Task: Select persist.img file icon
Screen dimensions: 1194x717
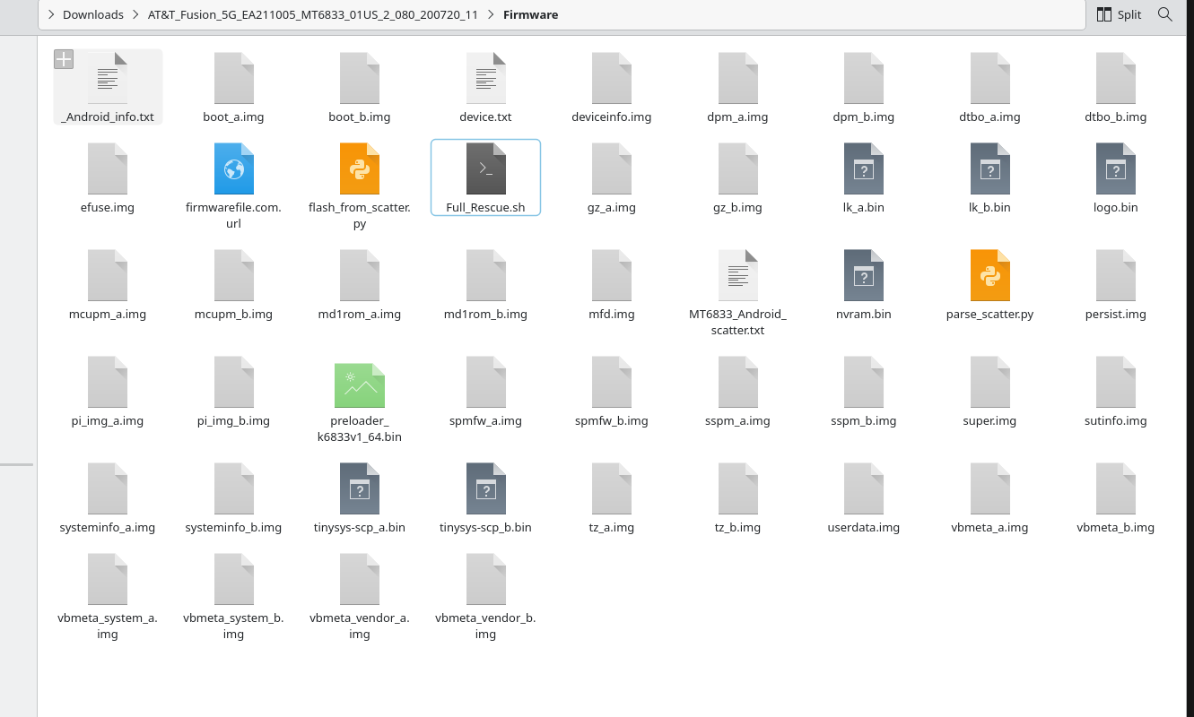Action: tap(1116, 275)
